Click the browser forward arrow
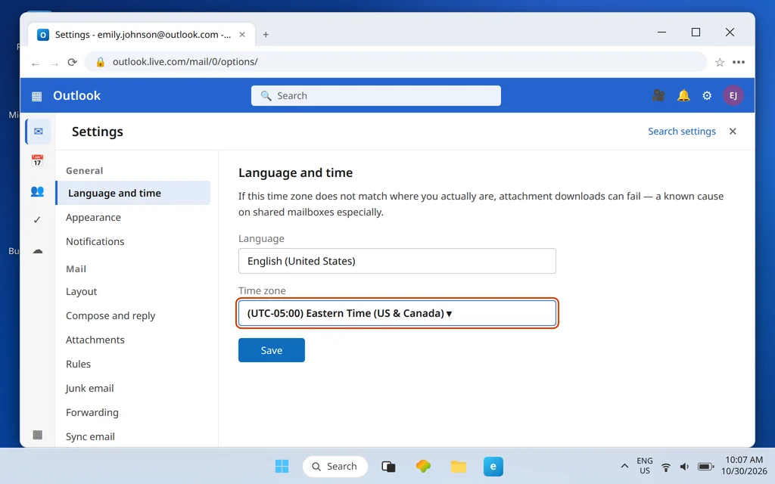Image resolution: width=775 pixels, height=484 pixels. [54, 64]
